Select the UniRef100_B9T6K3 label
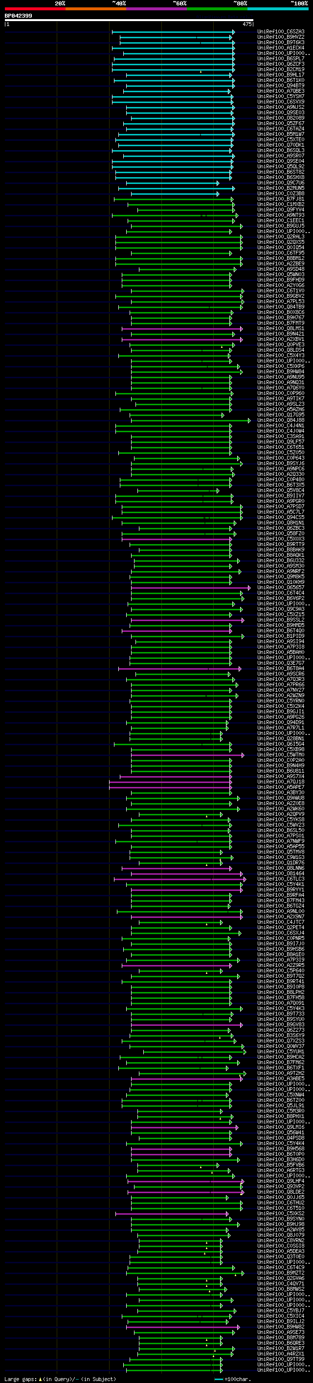This screenshot has width=313, height=1383. point(281,42)
